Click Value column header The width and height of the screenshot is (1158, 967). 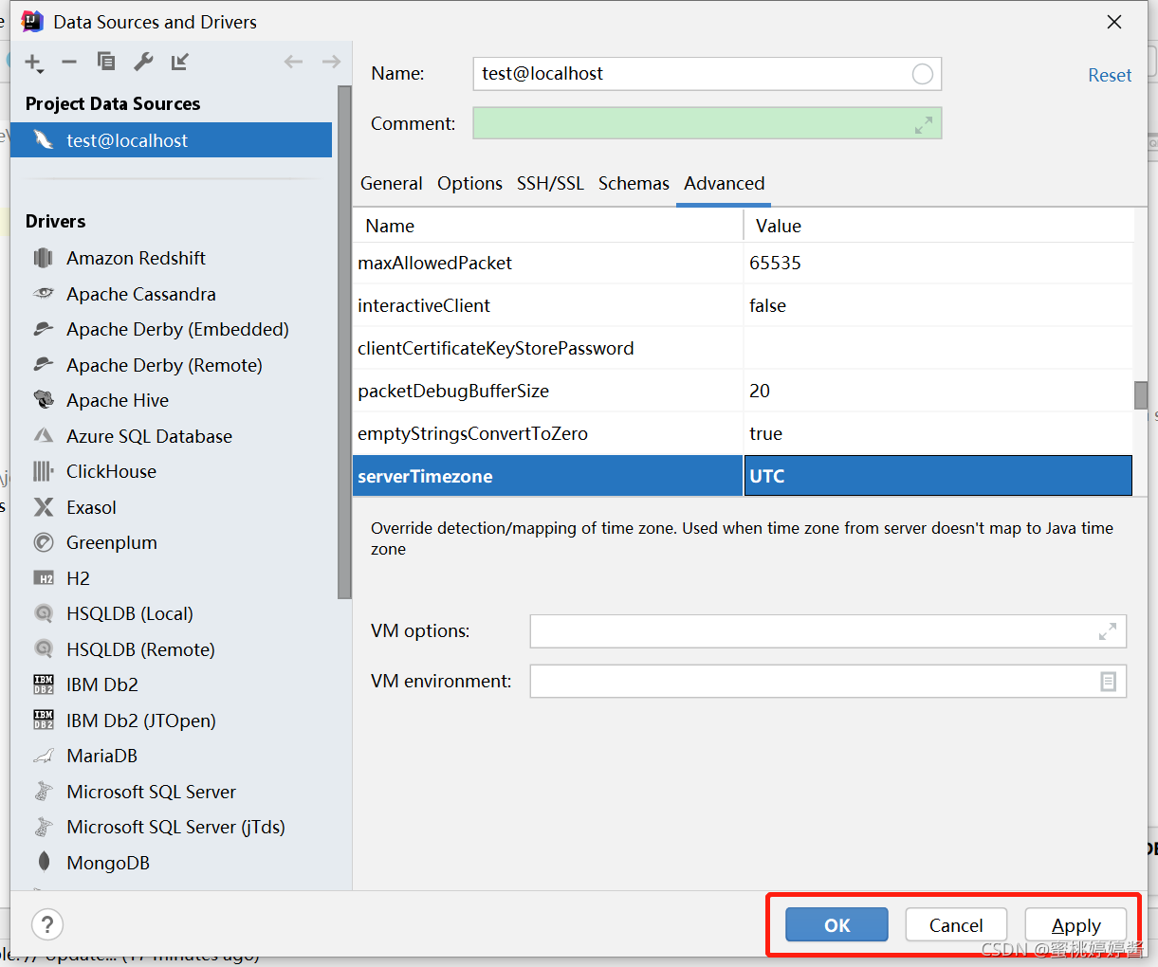[x=939, y=226]
